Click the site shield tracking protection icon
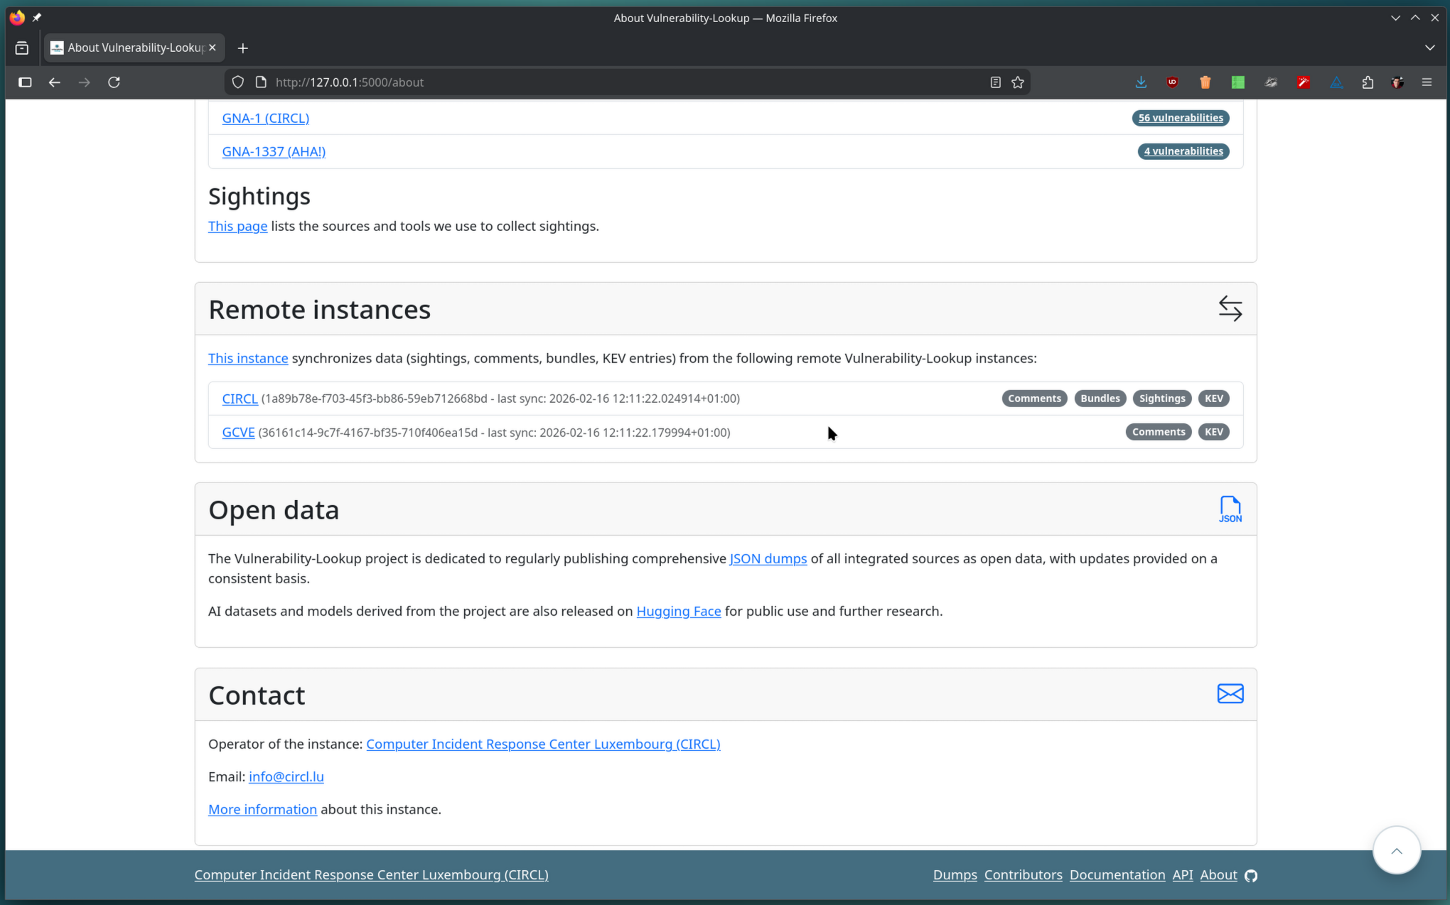Screen dimensions: 1450x905 238,82
